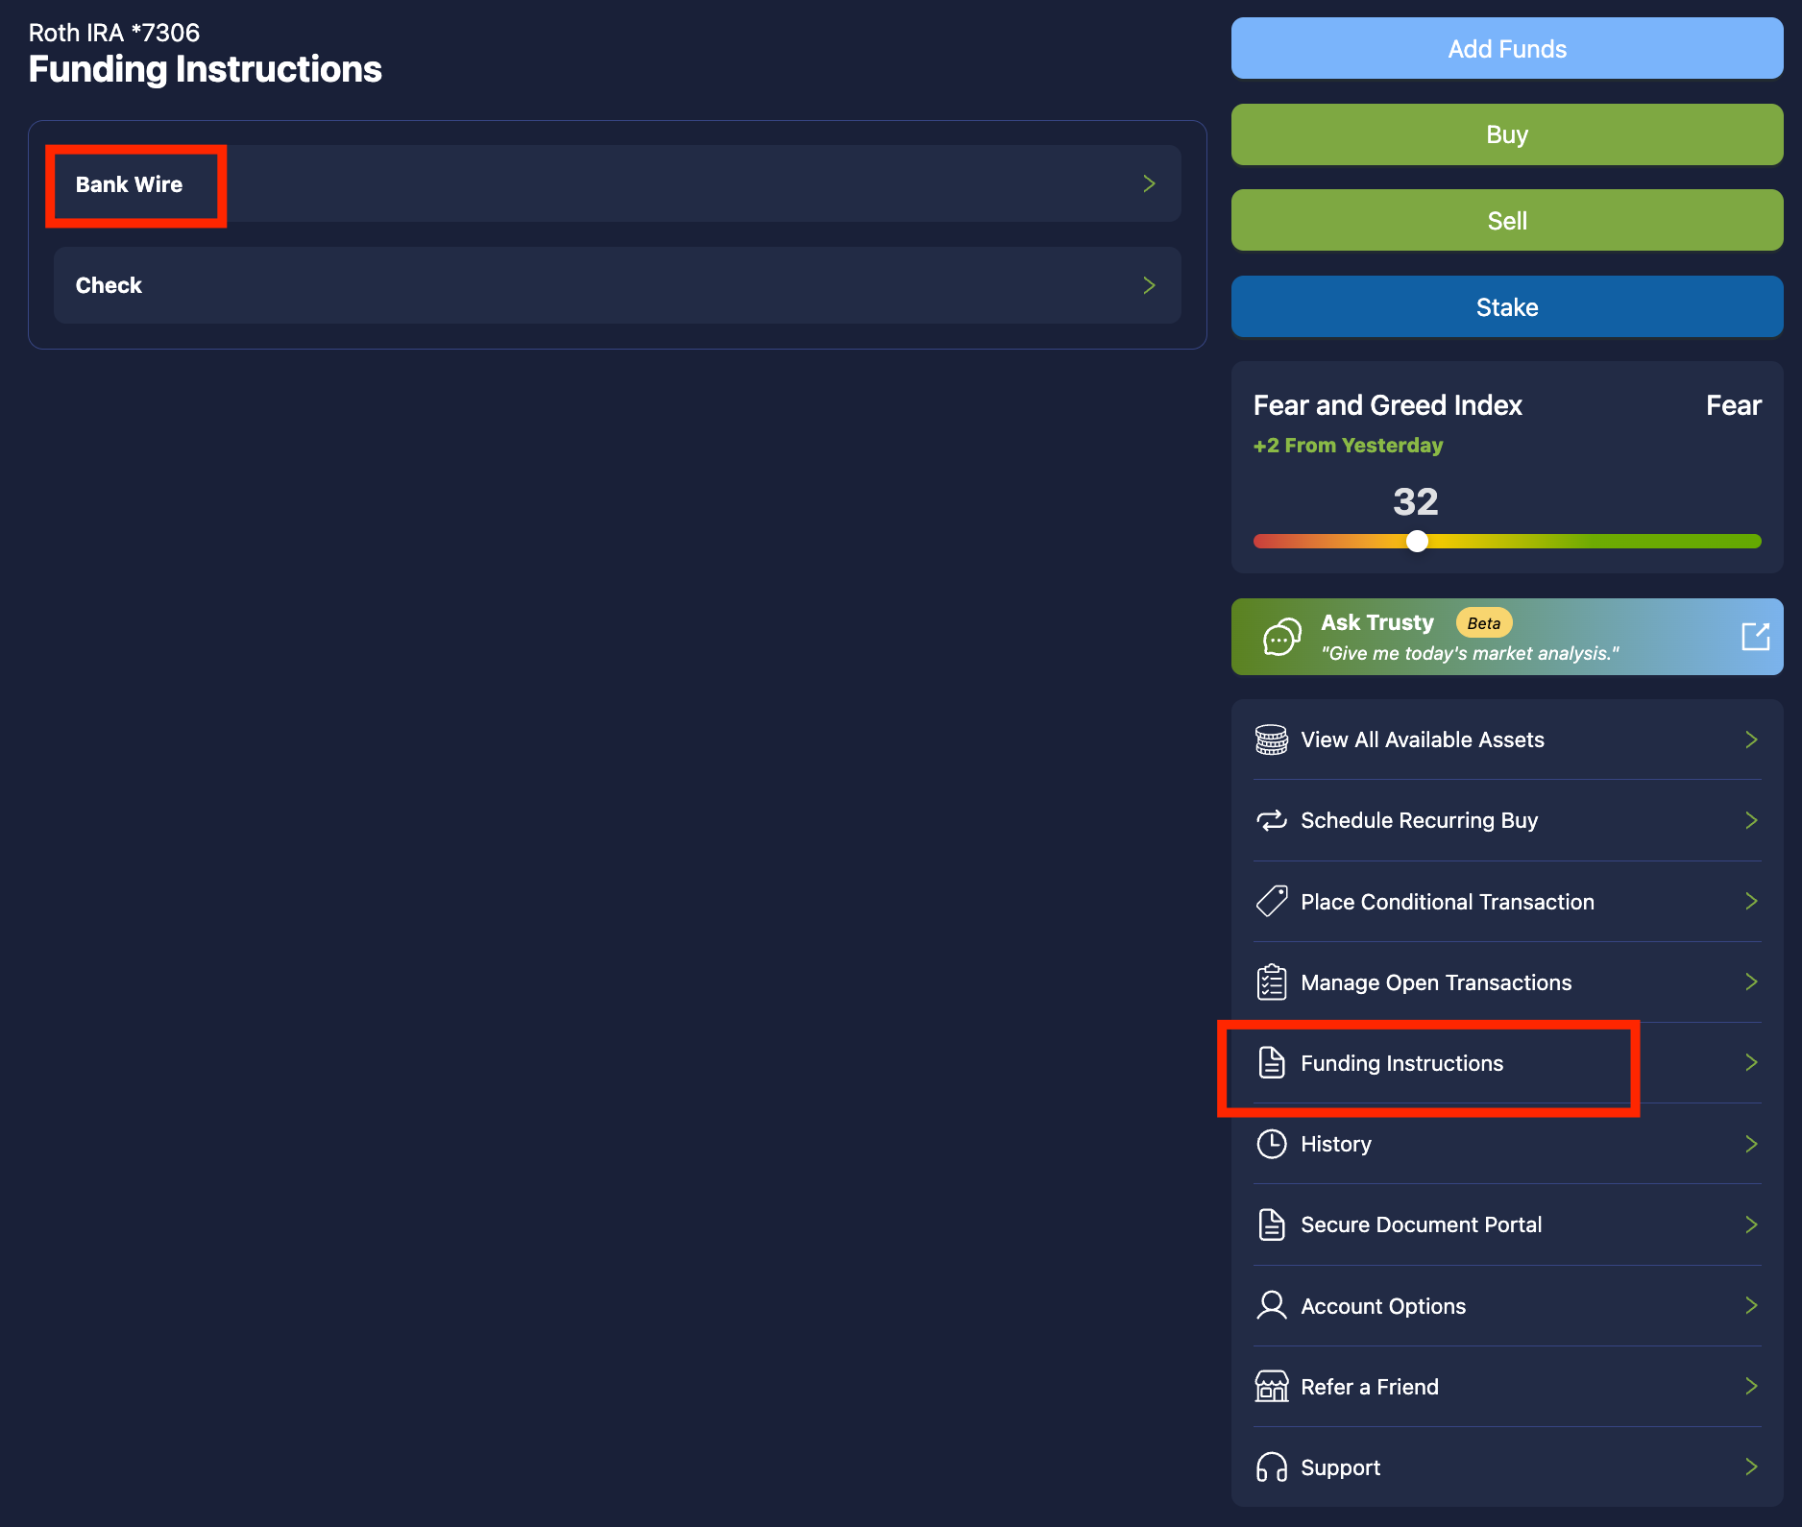
Task: Click the Ask Trusty chat bubble icon
Action: coord(1281,637)
